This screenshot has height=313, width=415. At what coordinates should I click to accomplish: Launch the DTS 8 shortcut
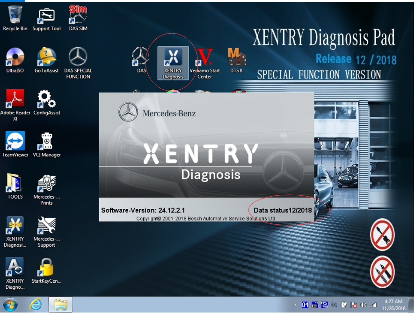tap(236, 60)
